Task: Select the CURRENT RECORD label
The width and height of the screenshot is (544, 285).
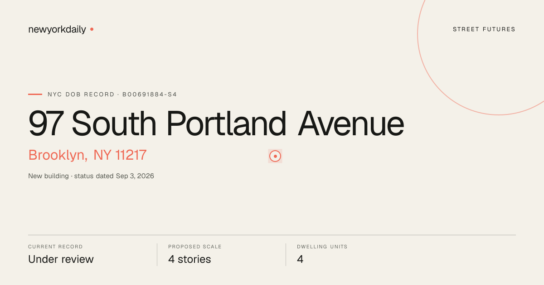Action: [x=55, y=247]
